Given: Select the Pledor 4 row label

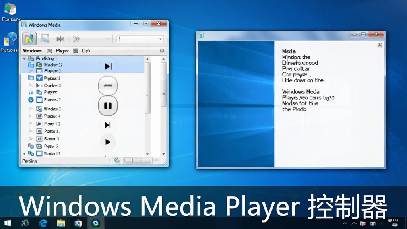Looking at the screenshot, I should click(x=52, y=116).
